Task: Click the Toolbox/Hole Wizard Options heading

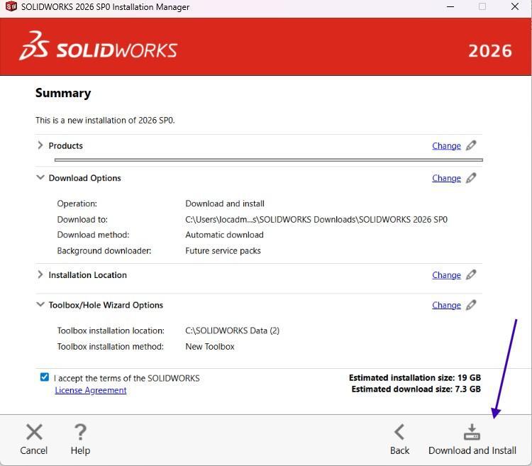Action: coord(106,305)
